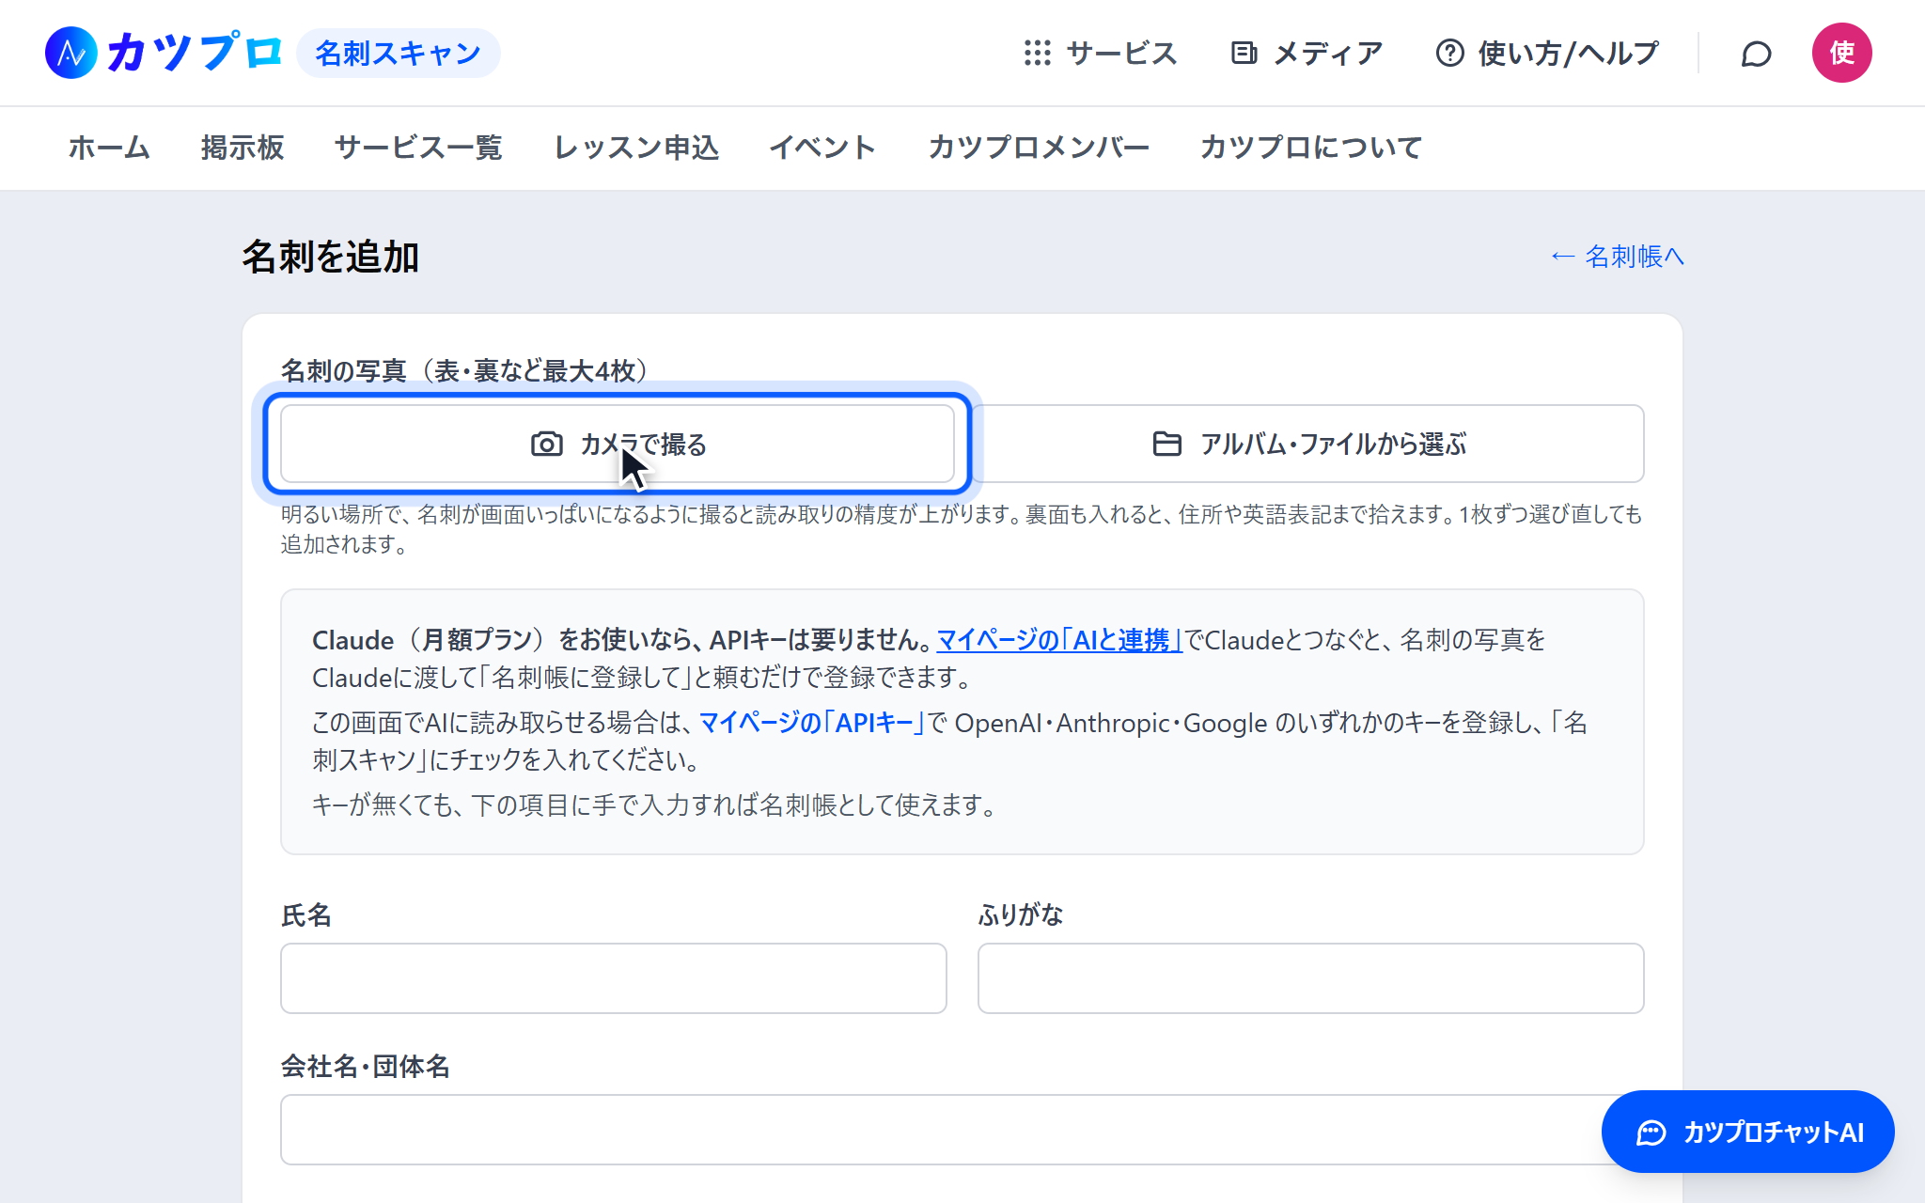Viewport: 1925px width, 1203px height.
Task: Open the メディア section
Action: click(1307, 53)
